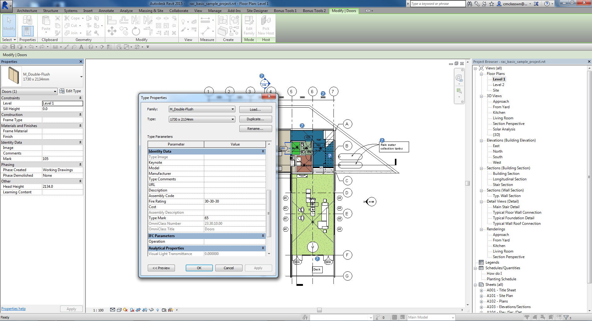This screenshot has width=592, height=321.
Task: Click the Move tool in Modify panel
Action: [x=112, y=31]
